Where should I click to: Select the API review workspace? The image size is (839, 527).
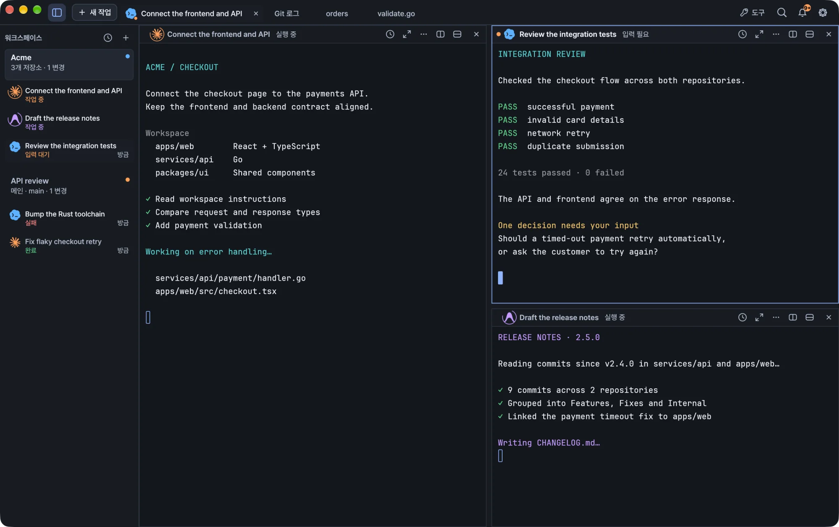[x=69, y=186]
